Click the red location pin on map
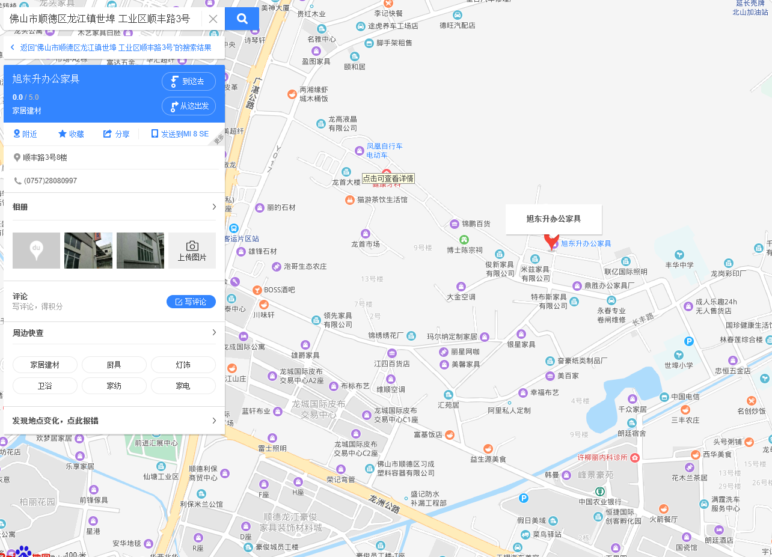Image resolution: width=772 pixels, height=557 pixels. [x=551, y=240]
